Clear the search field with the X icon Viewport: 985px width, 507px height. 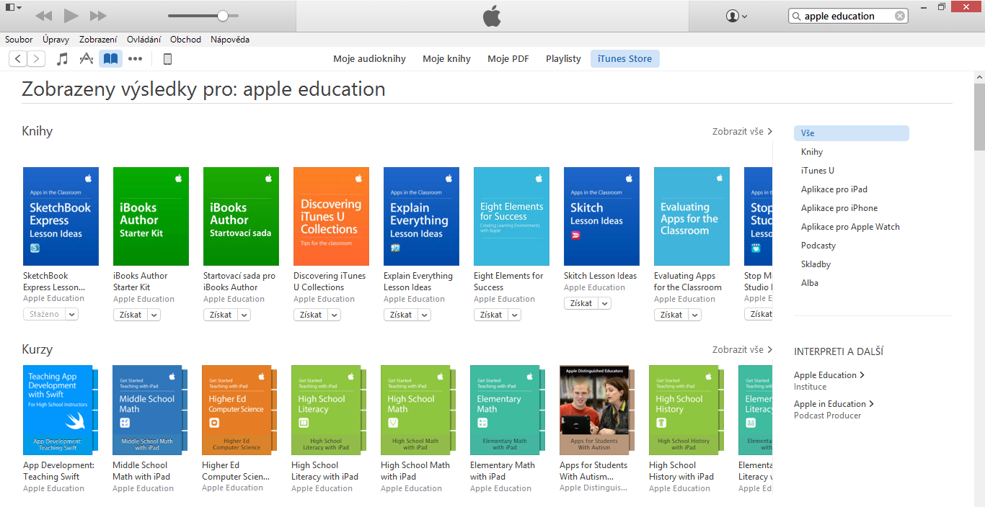[900, 16]
